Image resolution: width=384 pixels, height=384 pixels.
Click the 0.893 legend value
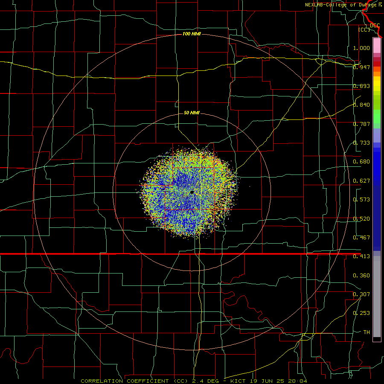361,86
